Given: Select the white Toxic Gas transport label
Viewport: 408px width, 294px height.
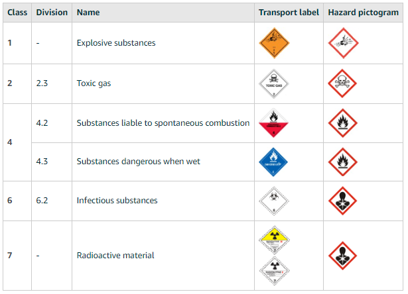Looking at the screenshot, I should pos(275,83).
